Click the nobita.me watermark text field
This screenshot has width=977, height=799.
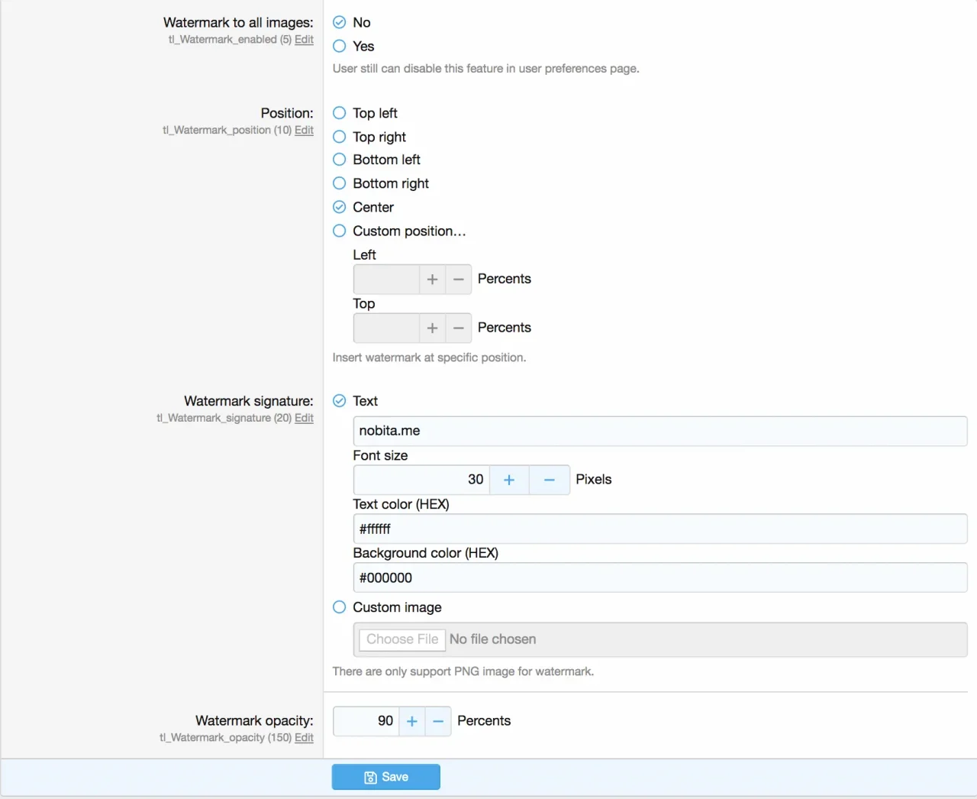click(x=659, y=431)
